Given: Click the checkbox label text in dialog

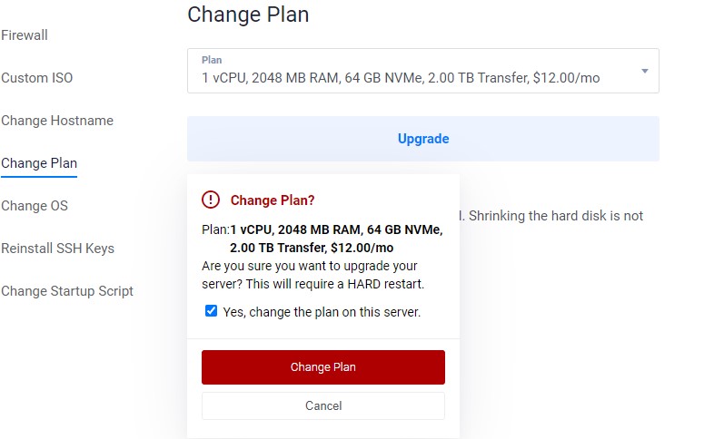Looking at the screenshot, I should click(322, 312).
